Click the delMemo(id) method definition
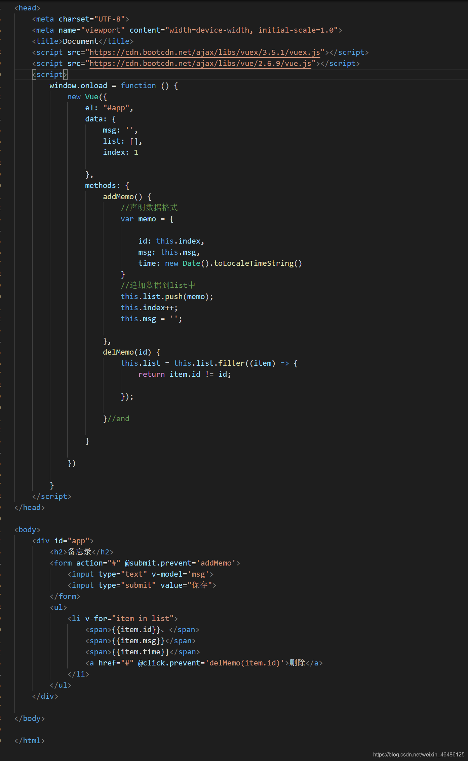 click(x=131, y=352)
